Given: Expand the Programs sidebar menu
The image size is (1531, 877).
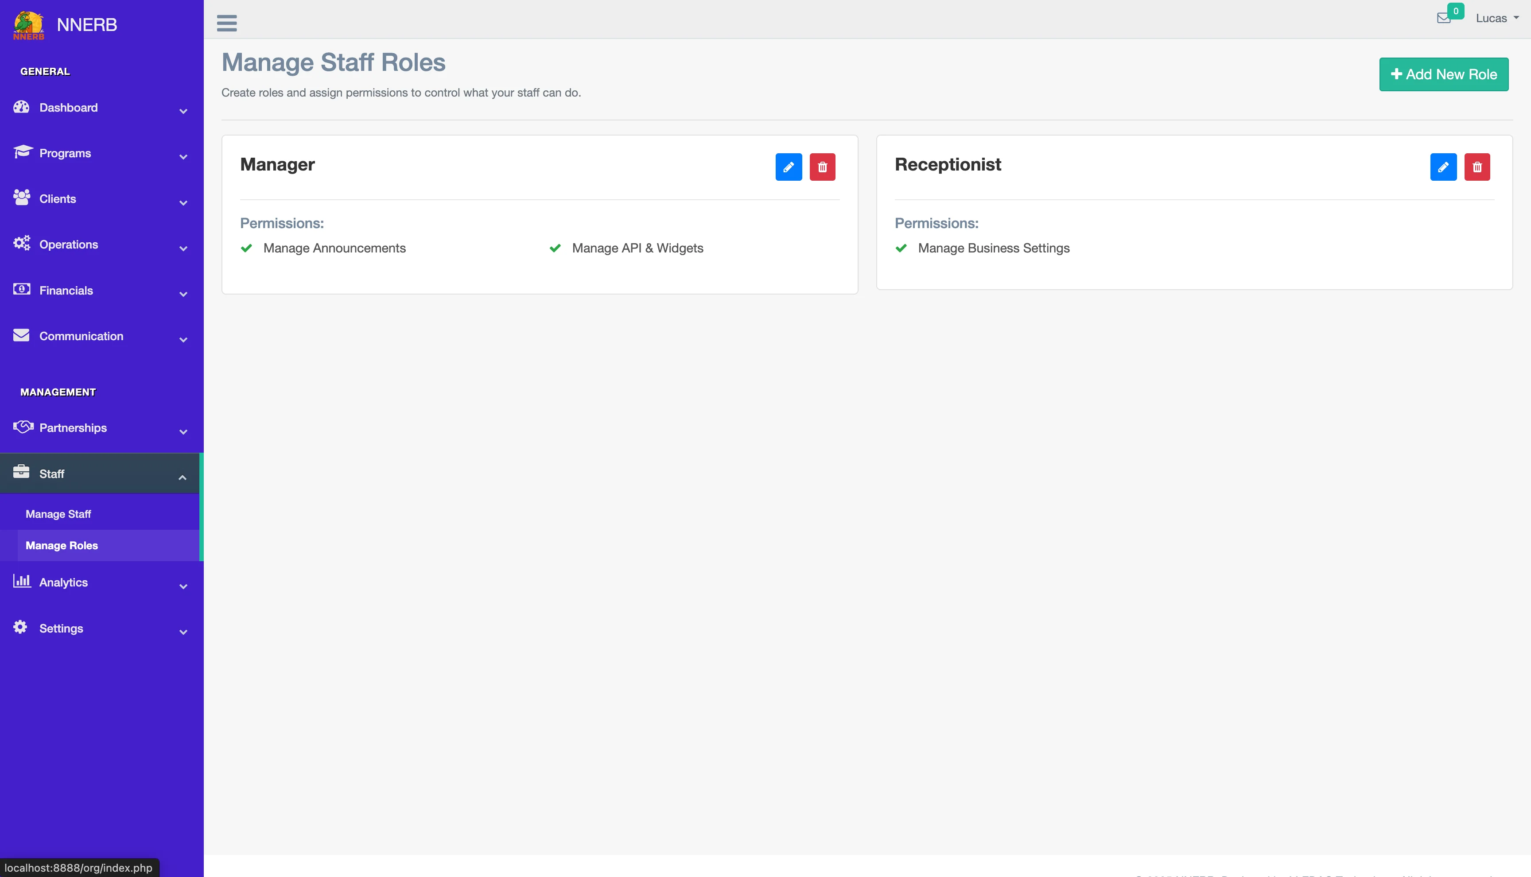Looking at the screenshot, I should click(65, 153).
